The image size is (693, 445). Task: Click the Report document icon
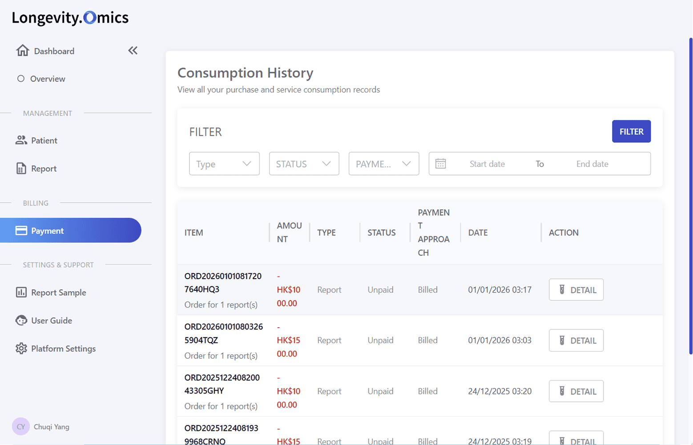21,168
